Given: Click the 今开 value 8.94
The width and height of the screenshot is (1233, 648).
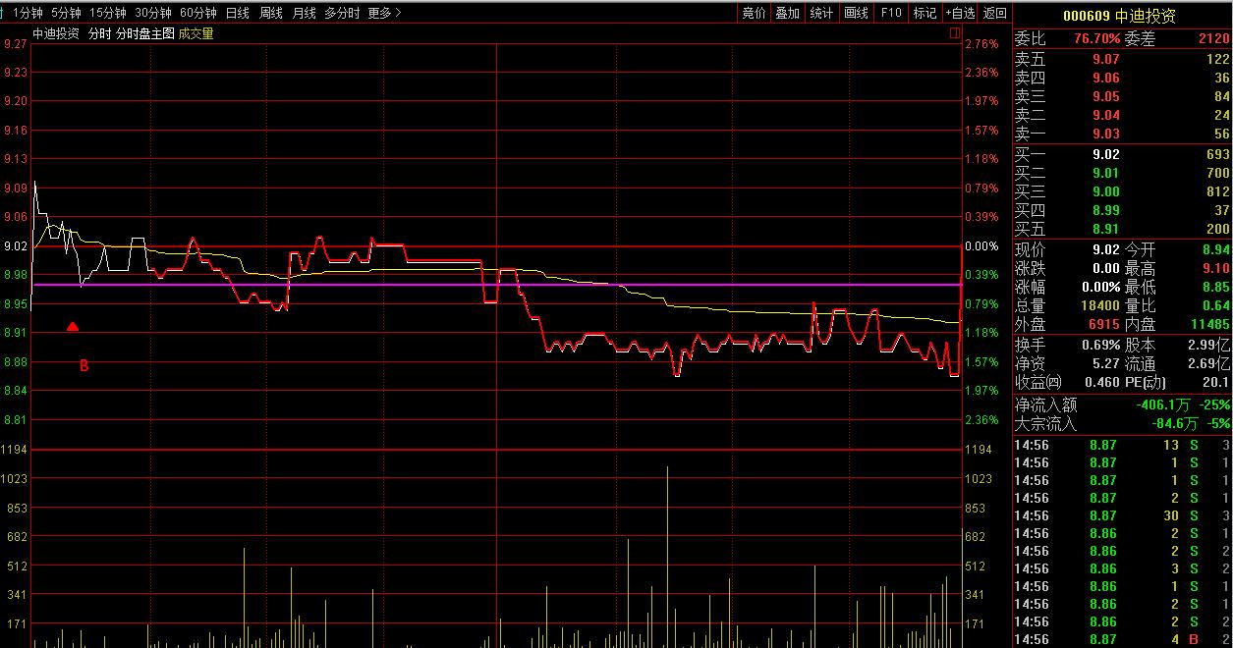Looking at the screenshot, I should tap(1216, 249).
